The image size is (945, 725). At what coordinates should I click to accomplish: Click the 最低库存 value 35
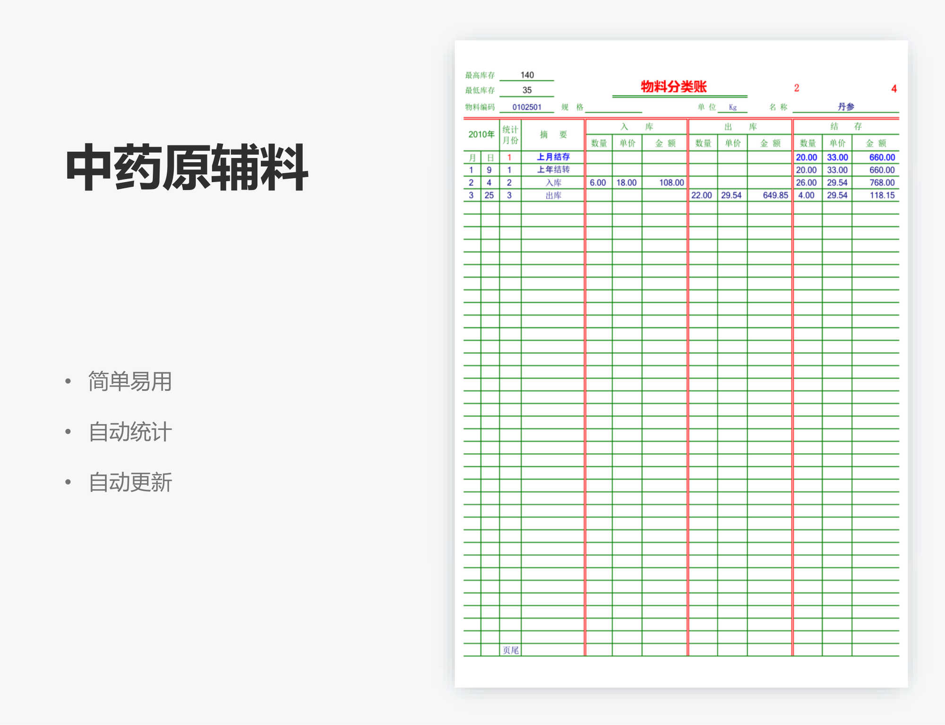click(x=527, y=90)
